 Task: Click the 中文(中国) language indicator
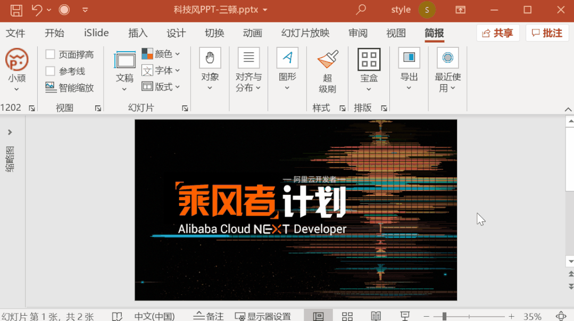coord(154,316)
